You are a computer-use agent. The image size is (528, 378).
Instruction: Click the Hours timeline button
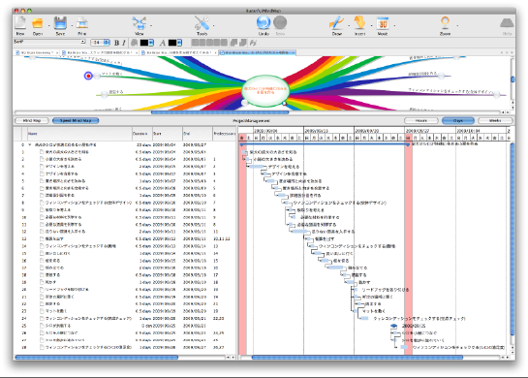pos(421,120)
